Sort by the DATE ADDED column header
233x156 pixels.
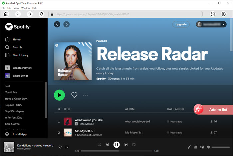pyautogui.click(x=176, y=109)
